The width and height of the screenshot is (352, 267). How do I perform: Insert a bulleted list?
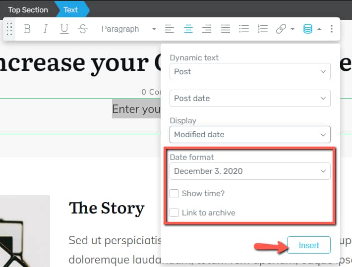[x=244, y=29]
